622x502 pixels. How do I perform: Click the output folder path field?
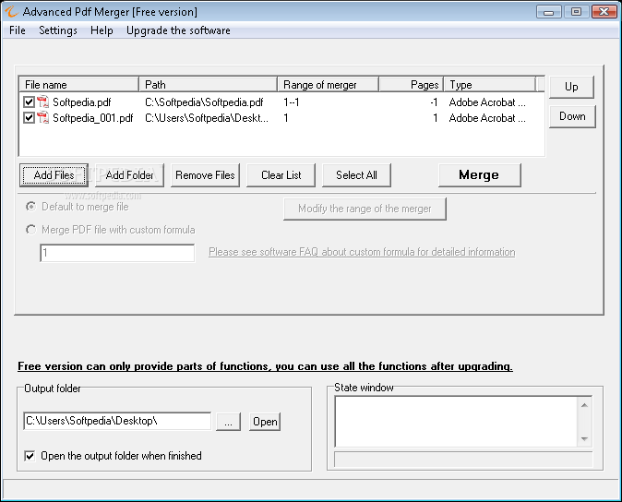tap(117, 421)
